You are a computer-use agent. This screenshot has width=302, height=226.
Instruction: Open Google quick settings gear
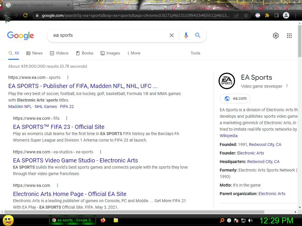(x=276, y=36)
